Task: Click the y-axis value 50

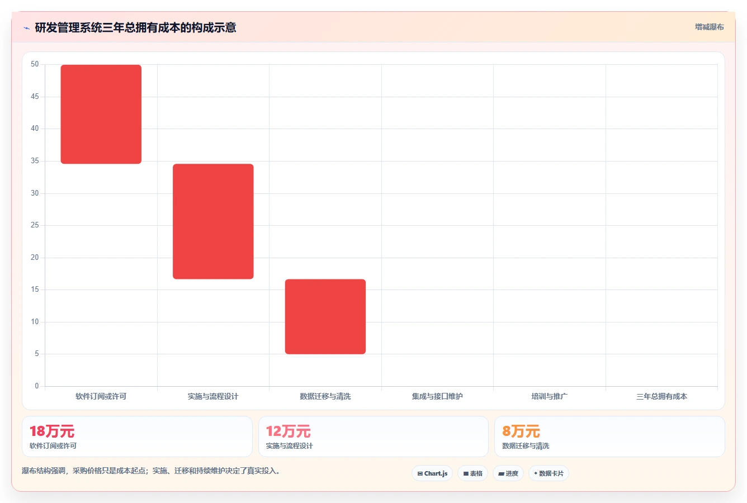Action: click(35, 64)
